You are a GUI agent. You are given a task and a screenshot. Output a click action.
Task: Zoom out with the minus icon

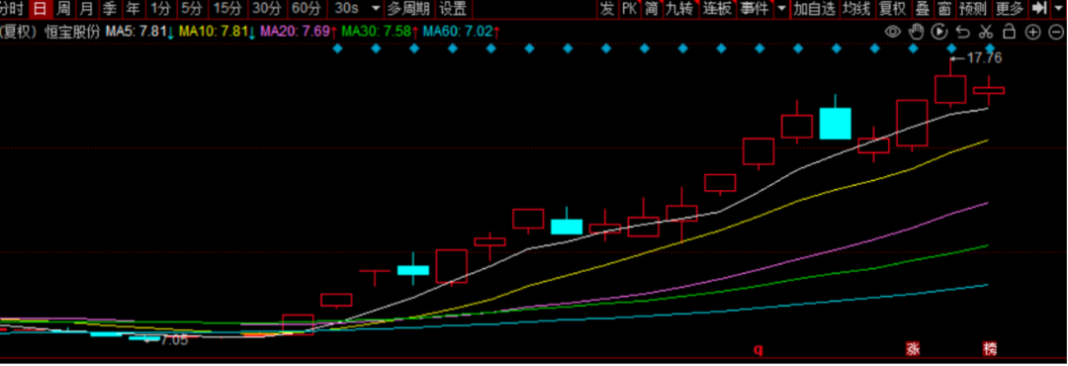pyautogui.click(x=1056, y=32)
